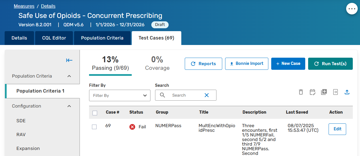360x156 pixels.
Task: Click the calendar edit dates icon
Action: coord(312,92)
